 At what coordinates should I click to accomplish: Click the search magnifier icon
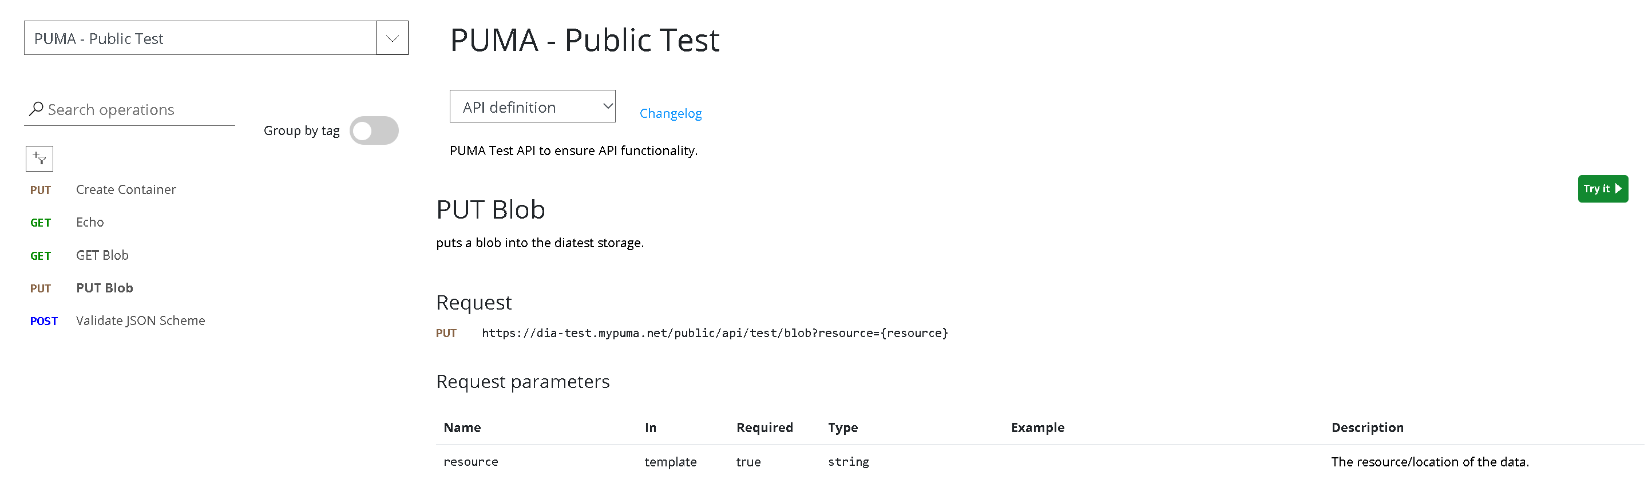pyautogui.click(x=37, y=109)
